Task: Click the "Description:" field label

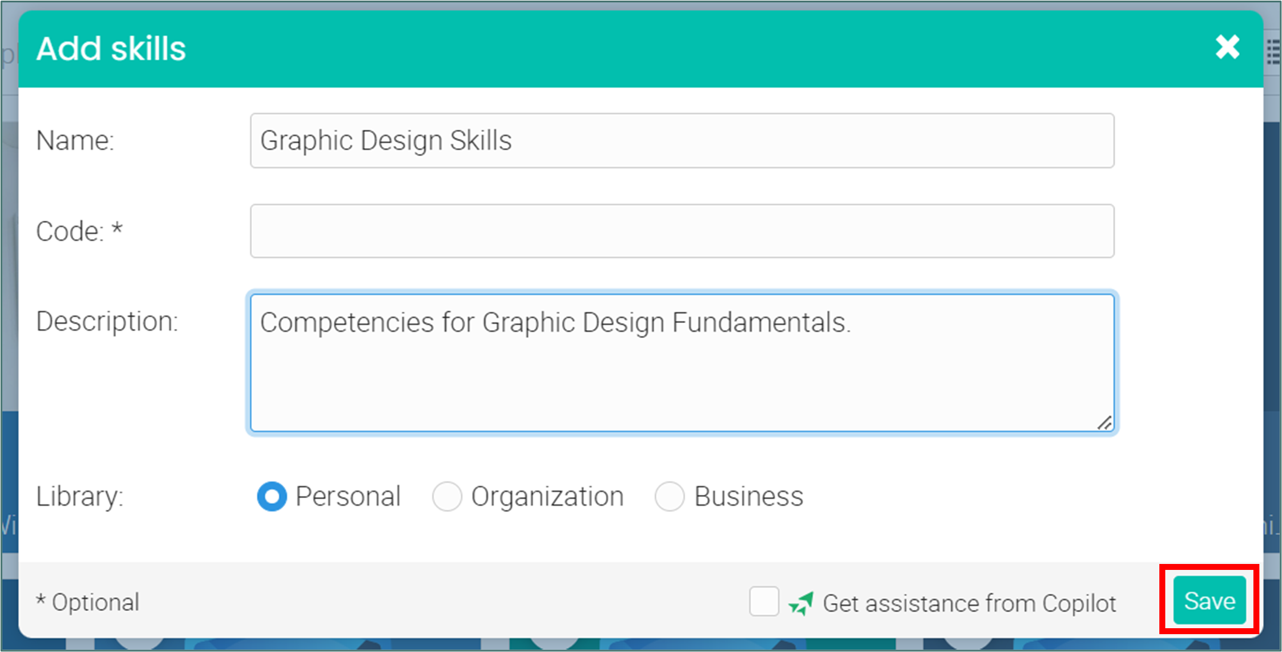Action: pyautogui.click(x=107, y=321)
